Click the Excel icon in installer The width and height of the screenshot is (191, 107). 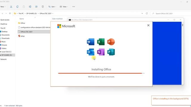pos(101,42)
